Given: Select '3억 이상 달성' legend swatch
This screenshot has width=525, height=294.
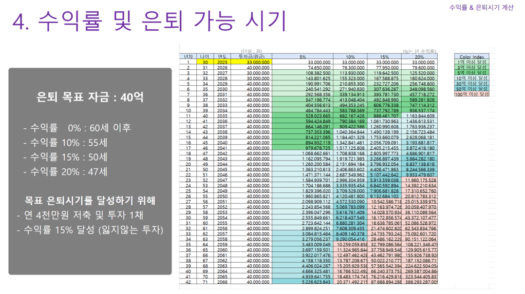Looking at the screenshot, I should point(472,67).
